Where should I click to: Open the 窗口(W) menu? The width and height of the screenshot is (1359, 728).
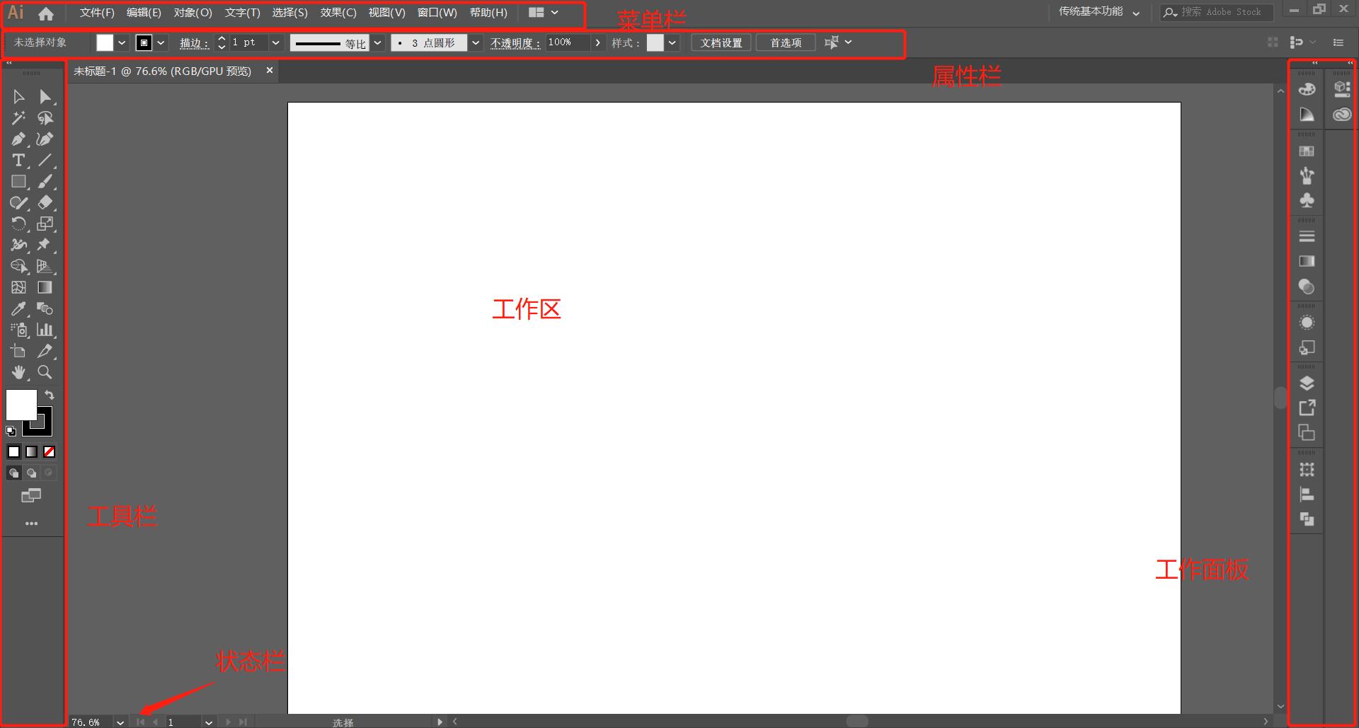437,13
